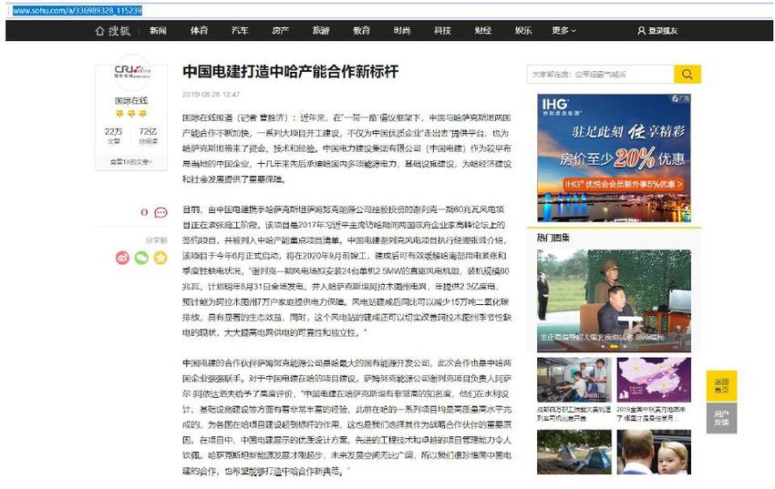Click the browser address bar URL
The width and height of the screenshot is (775, 489).
click(x=77, y=10)
